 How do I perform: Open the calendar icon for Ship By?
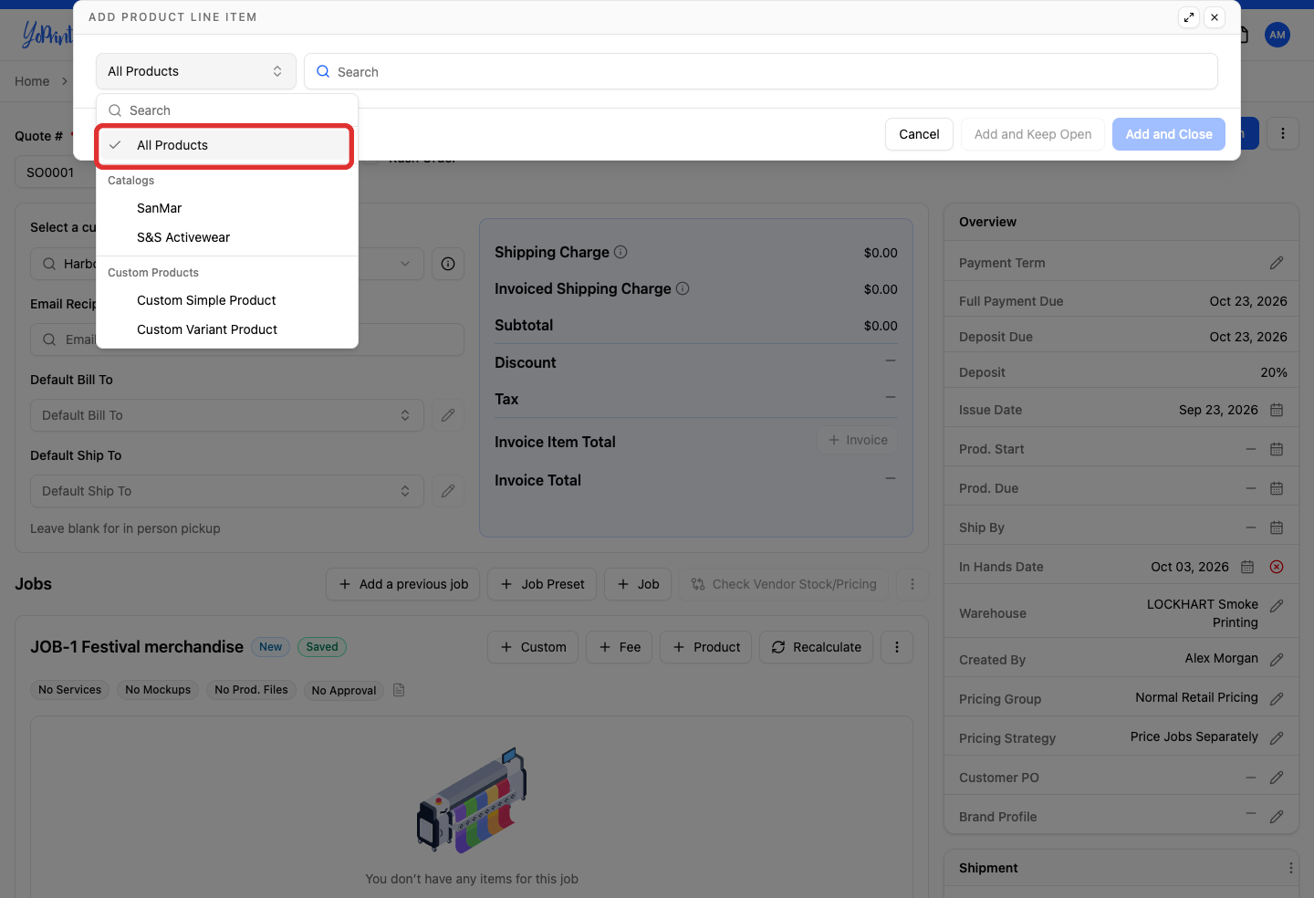click(1277, 527)
